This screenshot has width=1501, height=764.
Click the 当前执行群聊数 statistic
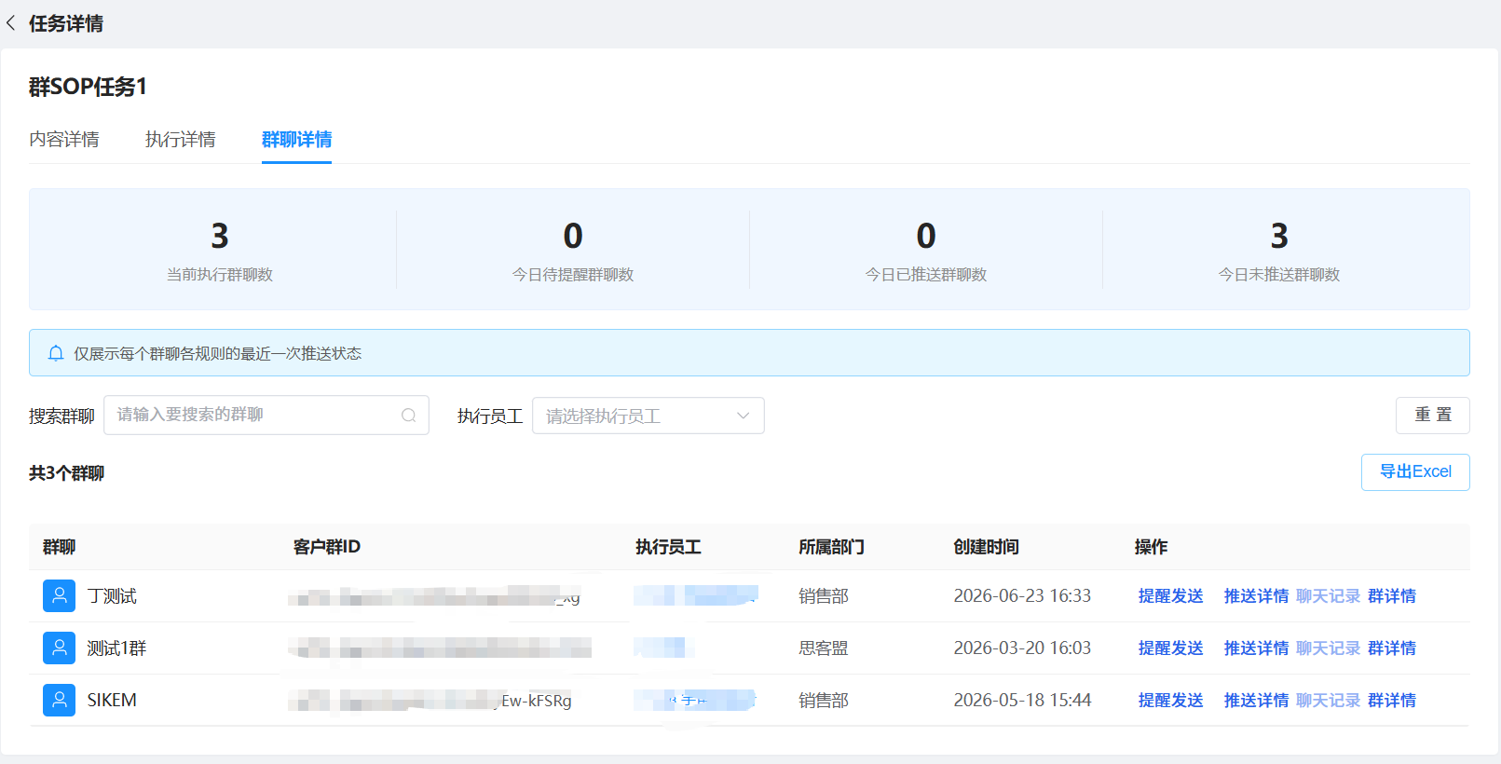(x=220, y=250)
